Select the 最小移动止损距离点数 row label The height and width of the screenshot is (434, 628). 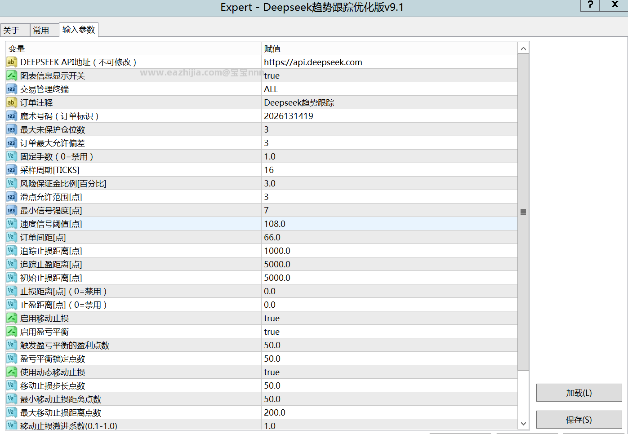click(x=61, y=399)
